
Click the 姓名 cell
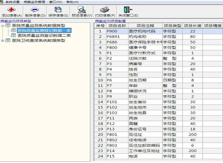[x=145, y=69]
